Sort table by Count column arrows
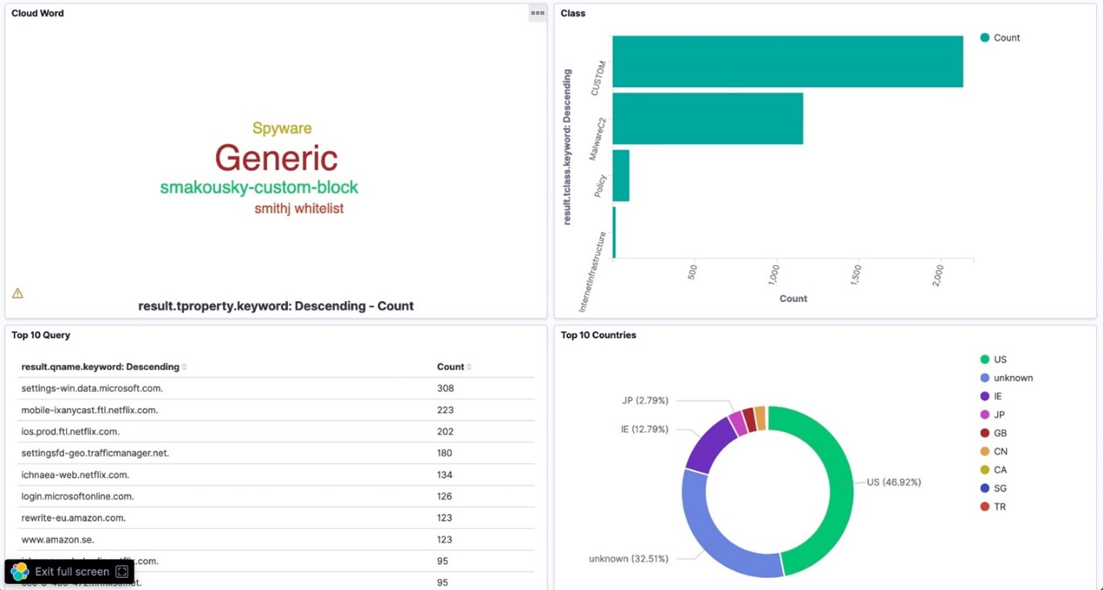Image resolution: width=1103 pixels, height=590 pixels. (469, 367)
